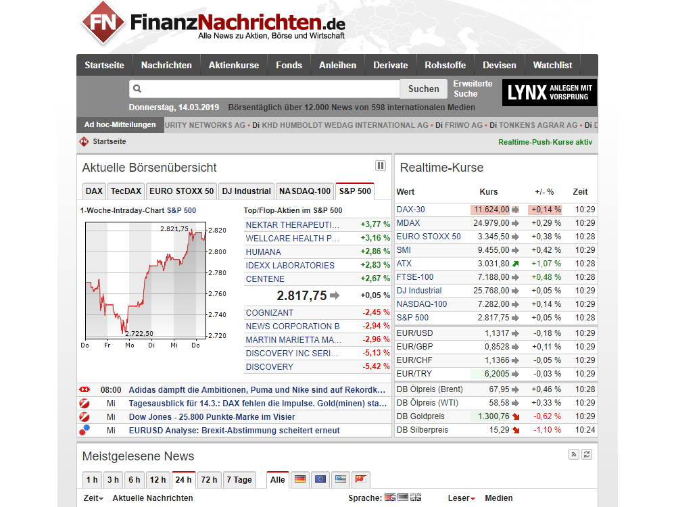The width and height of the screenshot is (676, 507).
Task: Switch to the TecDAX tab
Action: [126, 191]
